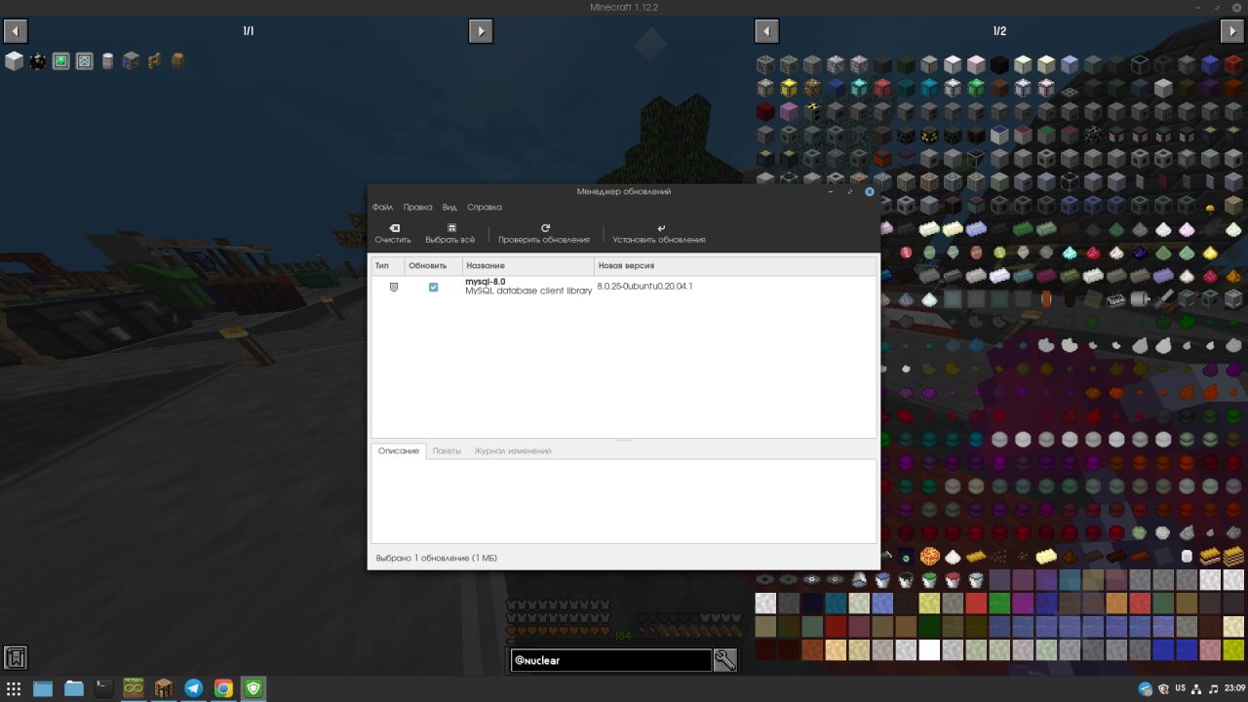Image resolution: width=1248 pixels, height=702 pixels.
Task: Click version text 8.0.25-0ubuntu0.20.04.1
Action: coord(644,287)
